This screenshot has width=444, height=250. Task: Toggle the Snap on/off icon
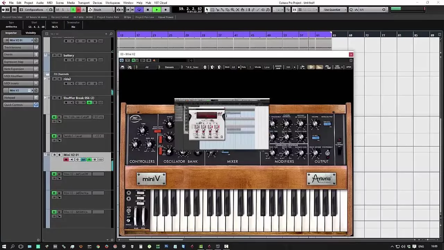tap(294, 10)
